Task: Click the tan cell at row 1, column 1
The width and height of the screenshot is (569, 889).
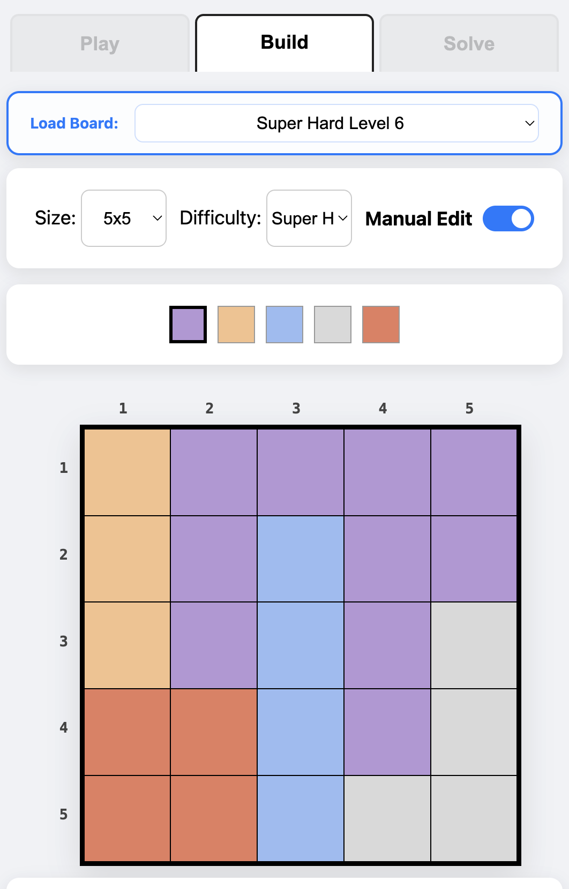Action: (128, 472)
